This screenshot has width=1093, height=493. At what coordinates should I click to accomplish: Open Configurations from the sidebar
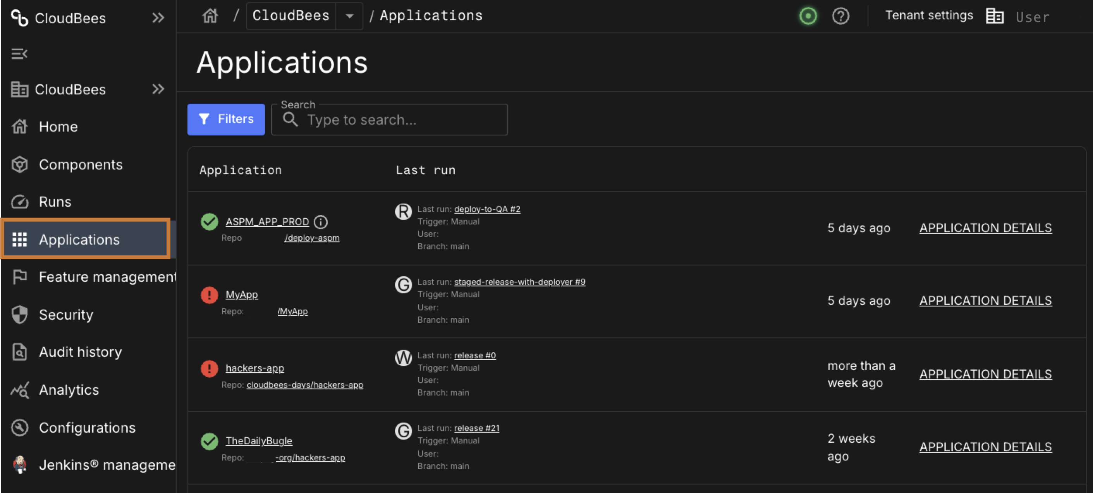click(x=87, y=427)
